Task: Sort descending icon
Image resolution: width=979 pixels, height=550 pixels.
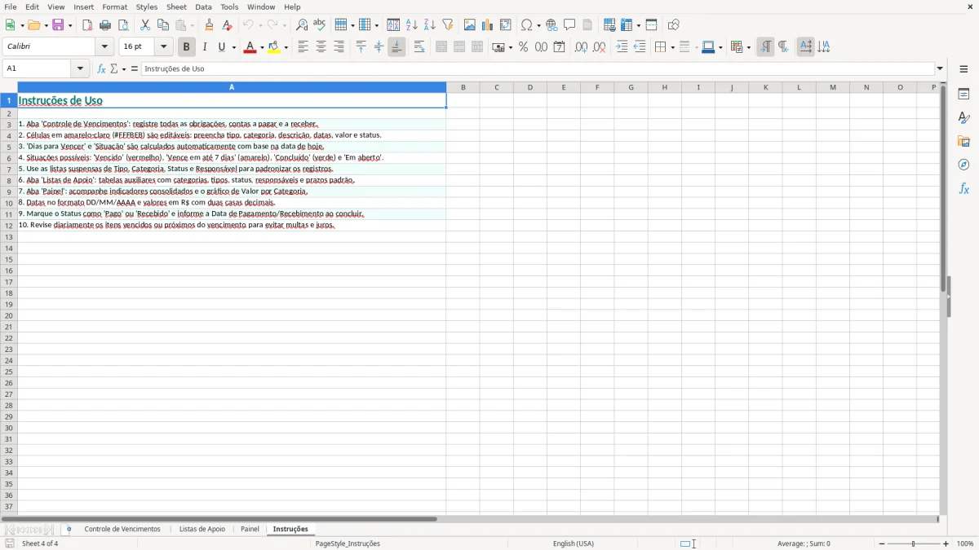Action: tap(430, 25)
